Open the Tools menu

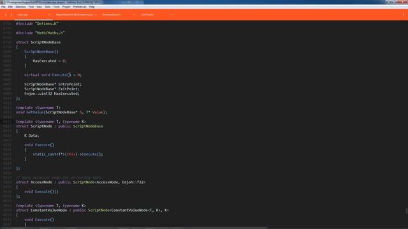coord(57,7)
